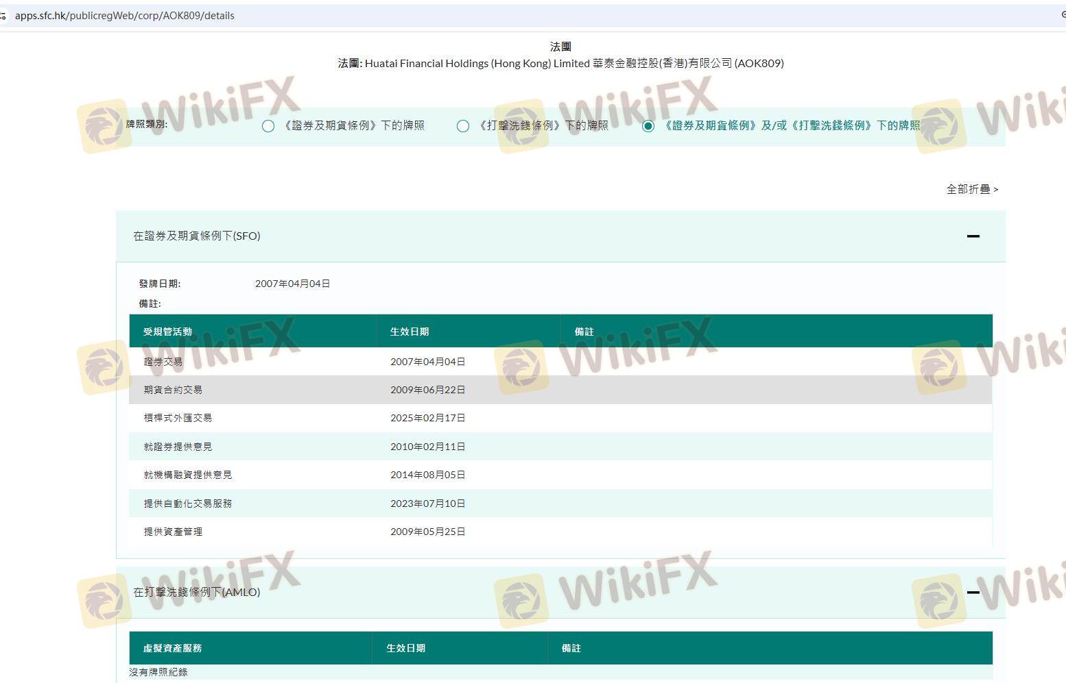Select the 《打擊洗錢條例》下的牌照 radio button

click(x=463, y=126)
